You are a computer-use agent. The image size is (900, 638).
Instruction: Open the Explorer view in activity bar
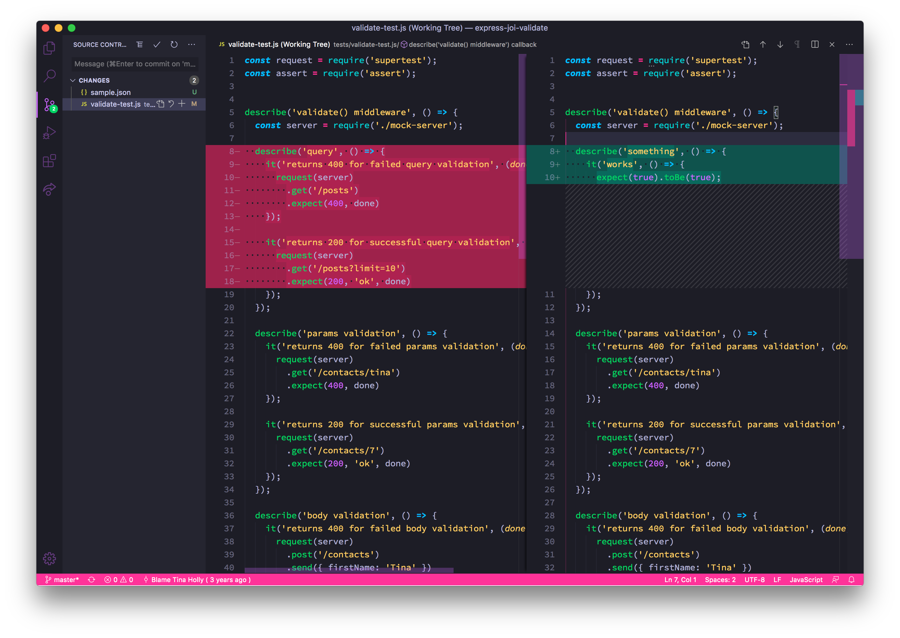click(49, 48)
